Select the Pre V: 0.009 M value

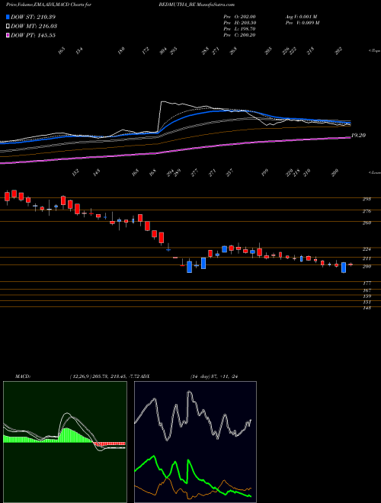302,23
